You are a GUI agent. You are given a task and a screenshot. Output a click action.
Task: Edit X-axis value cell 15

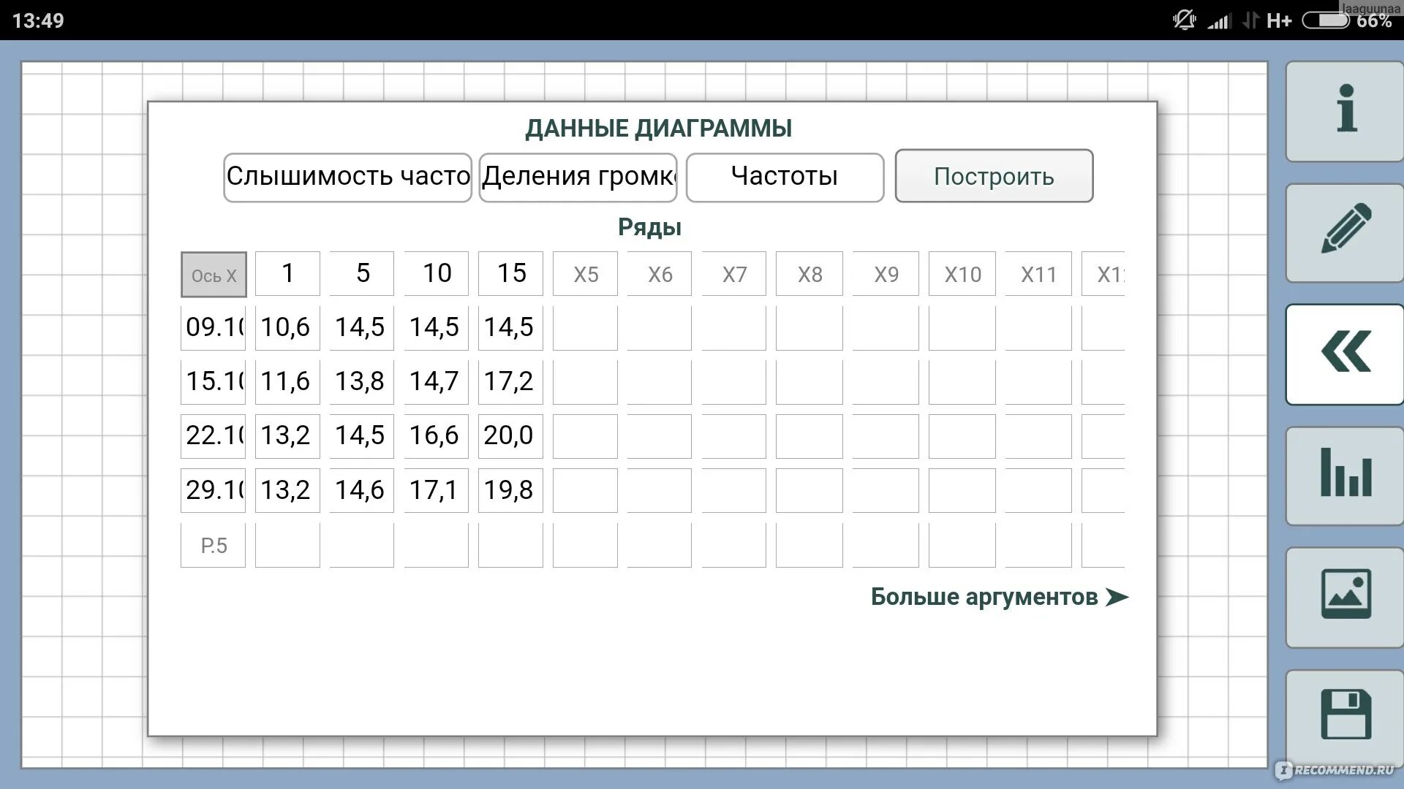pos(510,273)
